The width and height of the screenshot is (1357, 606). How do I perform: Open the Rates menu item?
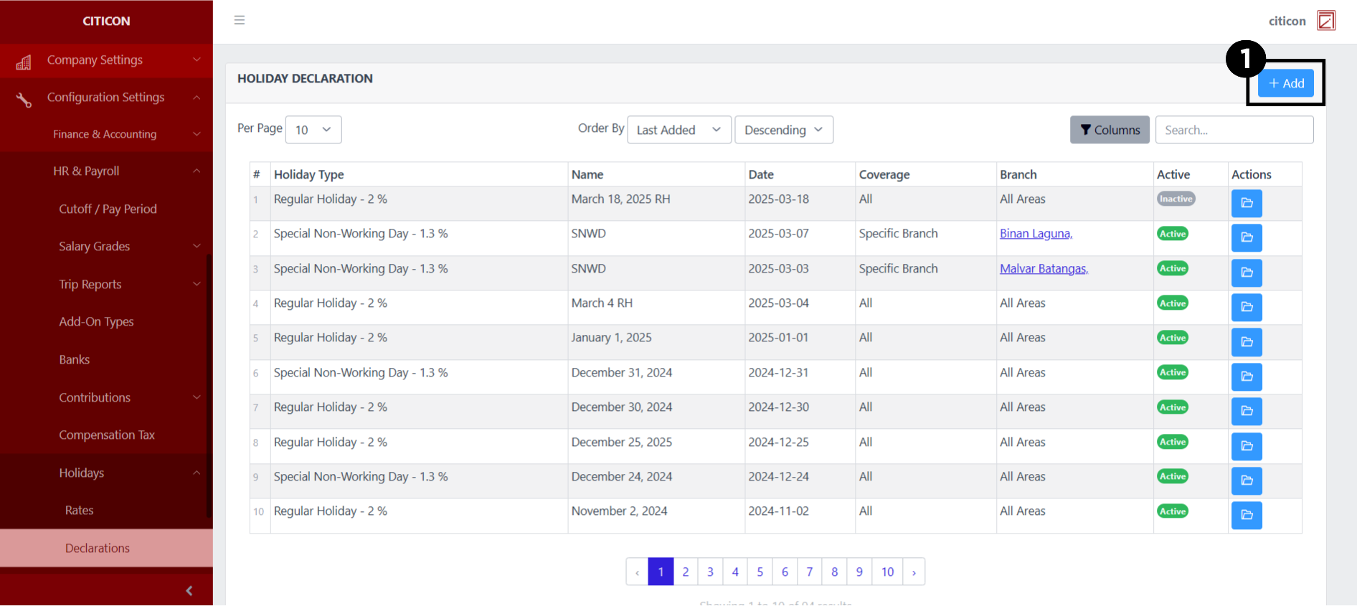point(80,510)
